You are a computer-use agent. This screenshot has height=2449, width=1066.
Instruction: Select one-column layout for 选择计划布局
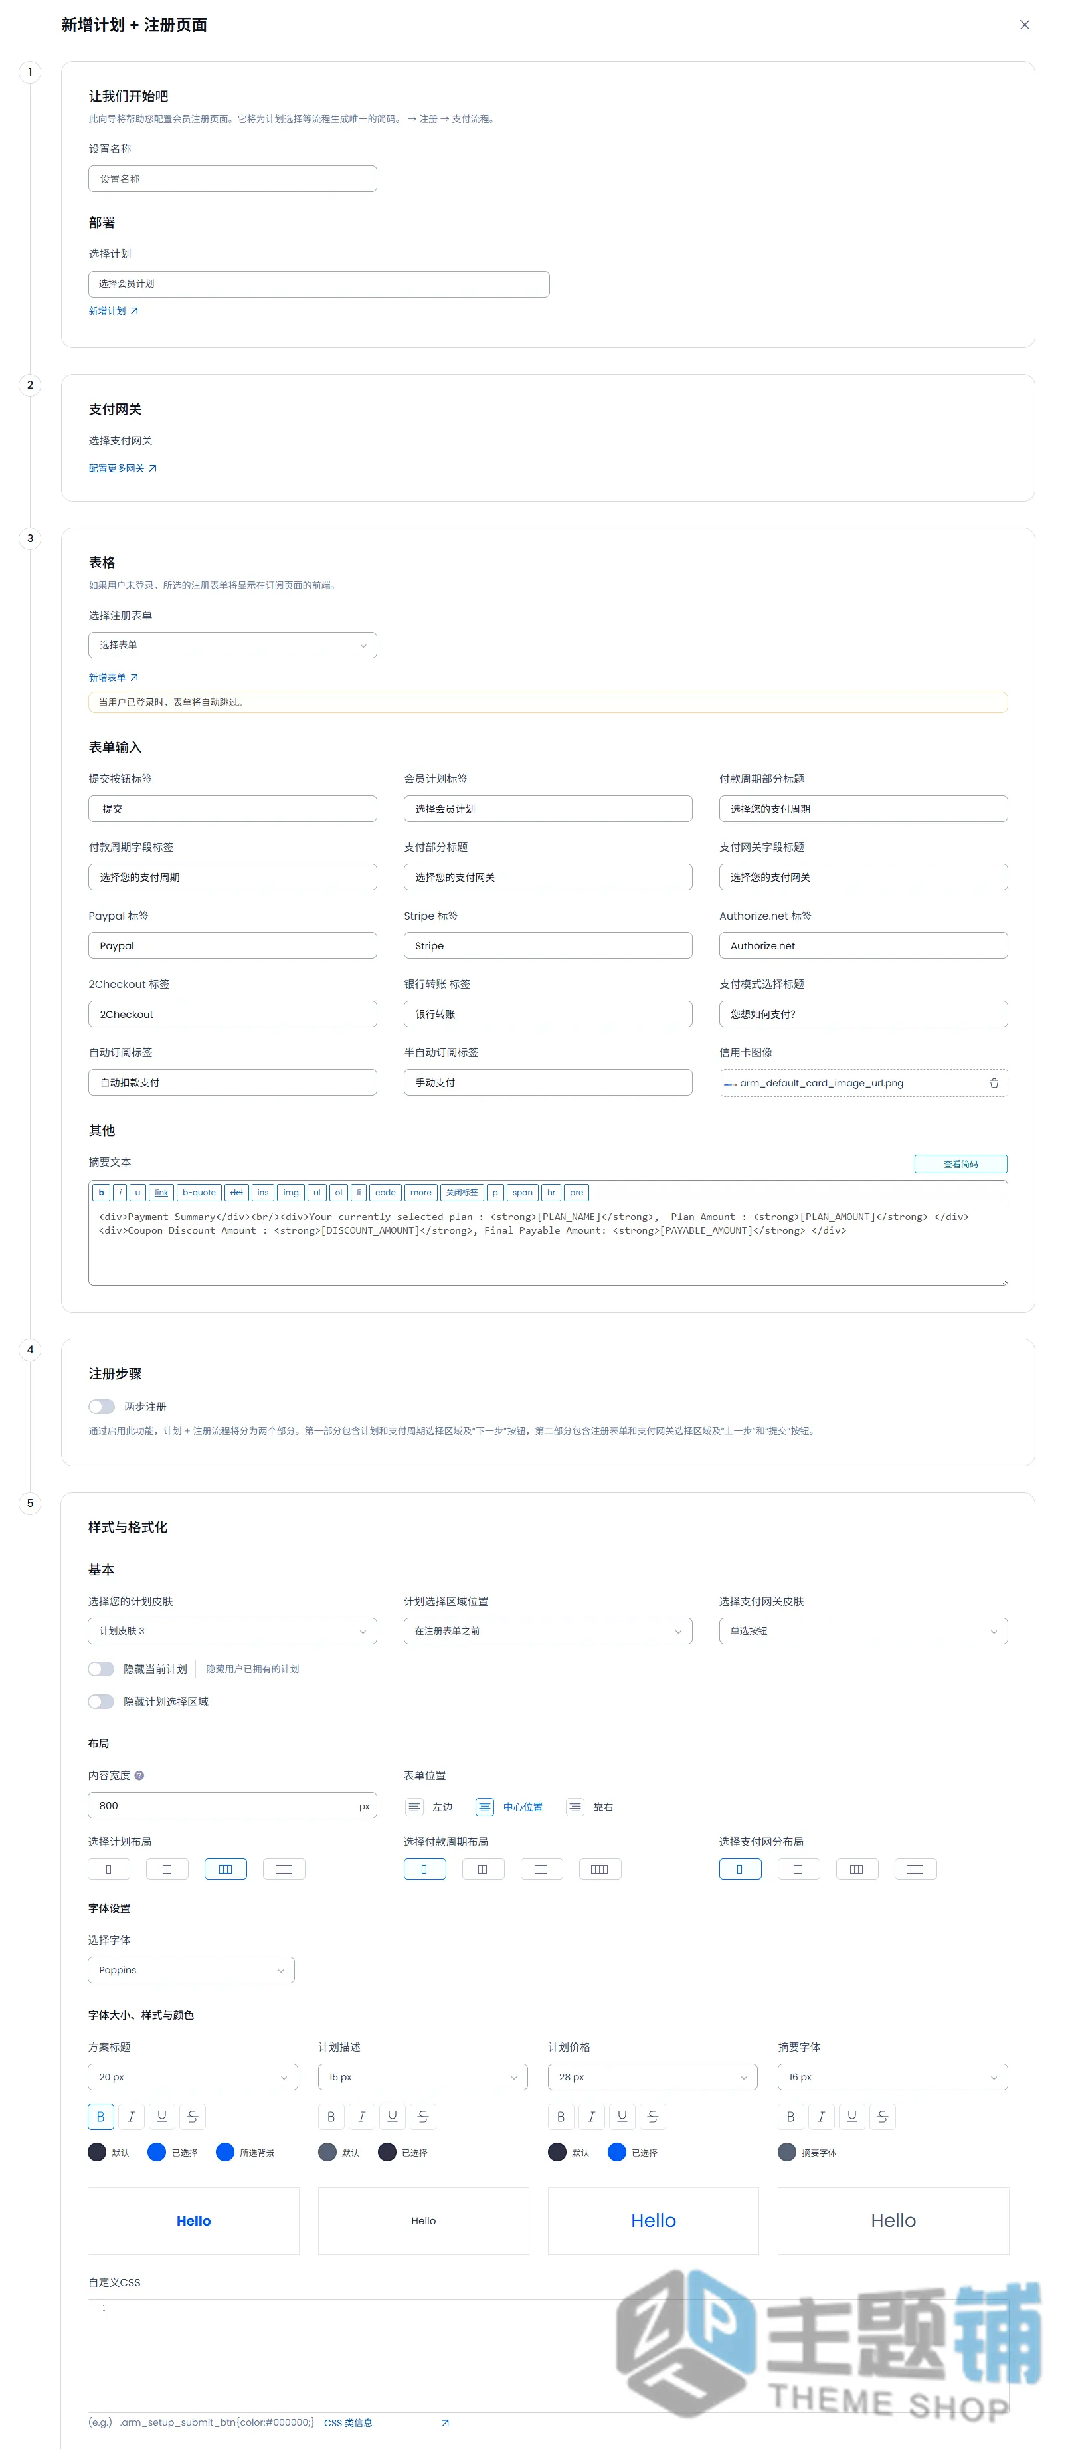108,1869
